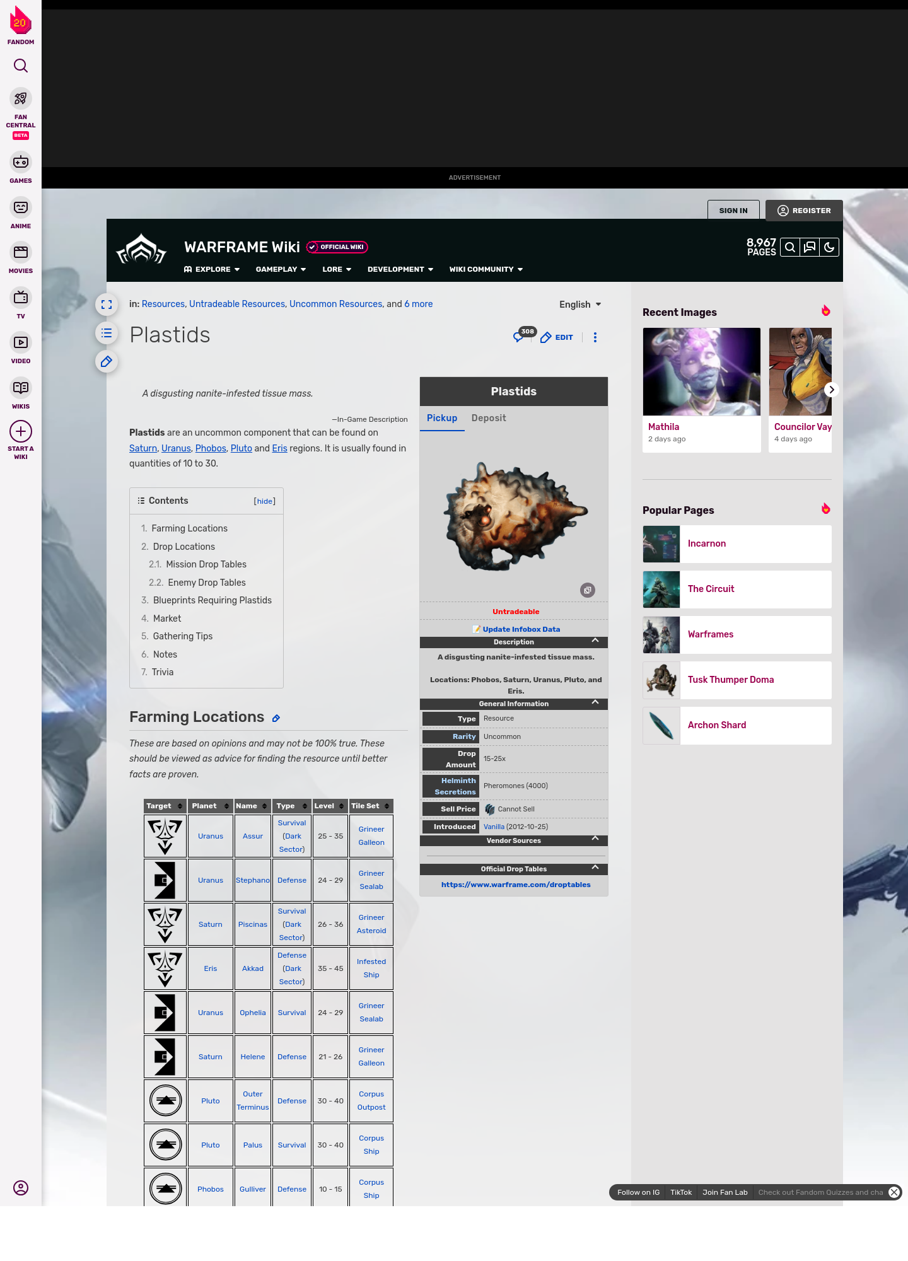Open the Akkad mission link in table
The height and width of the screenshot is (1261, 908).
(253, 968)
